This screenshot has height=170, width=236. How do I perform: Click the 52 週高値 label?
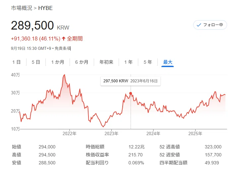170,147
